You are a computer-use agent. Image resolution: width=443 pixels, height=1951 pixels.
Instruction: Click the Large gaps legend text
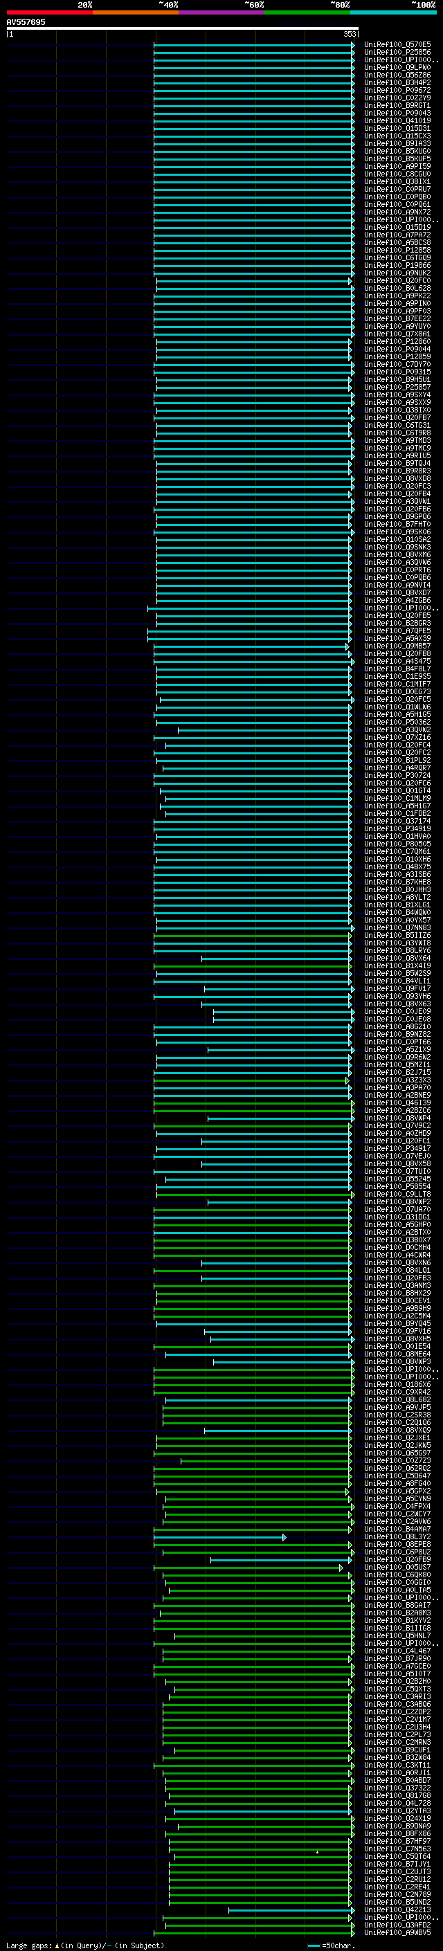click(x=85, y=1945)
